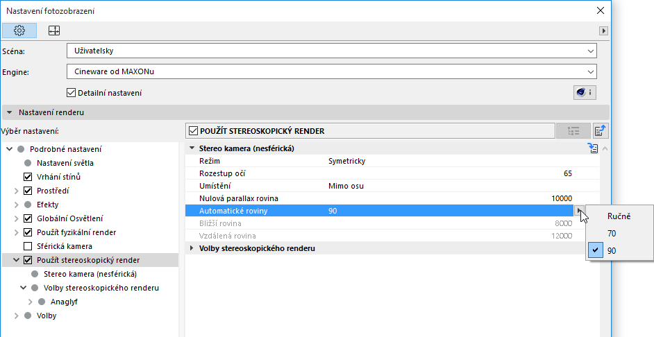The height and width of the screenshot is (337, 654).
Task: Select Stereo kamera (nesférická) tree item
Action: pos(90,274)
